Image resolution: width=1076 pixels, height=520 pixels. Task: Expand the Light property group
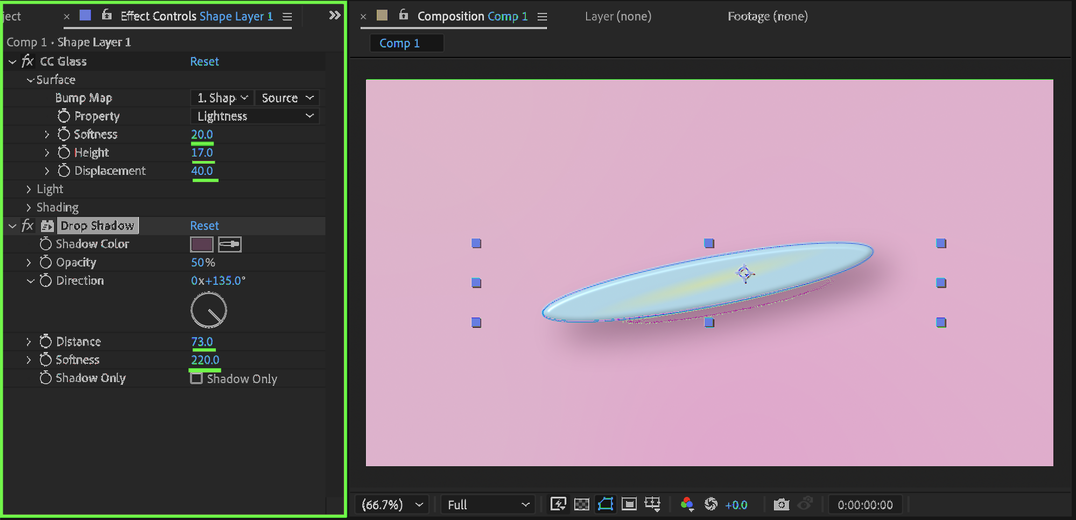tap(29, 189)
